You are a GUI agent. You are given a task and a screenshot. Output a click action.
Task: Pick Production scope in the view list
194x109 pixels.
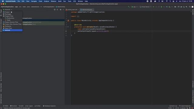12,18
